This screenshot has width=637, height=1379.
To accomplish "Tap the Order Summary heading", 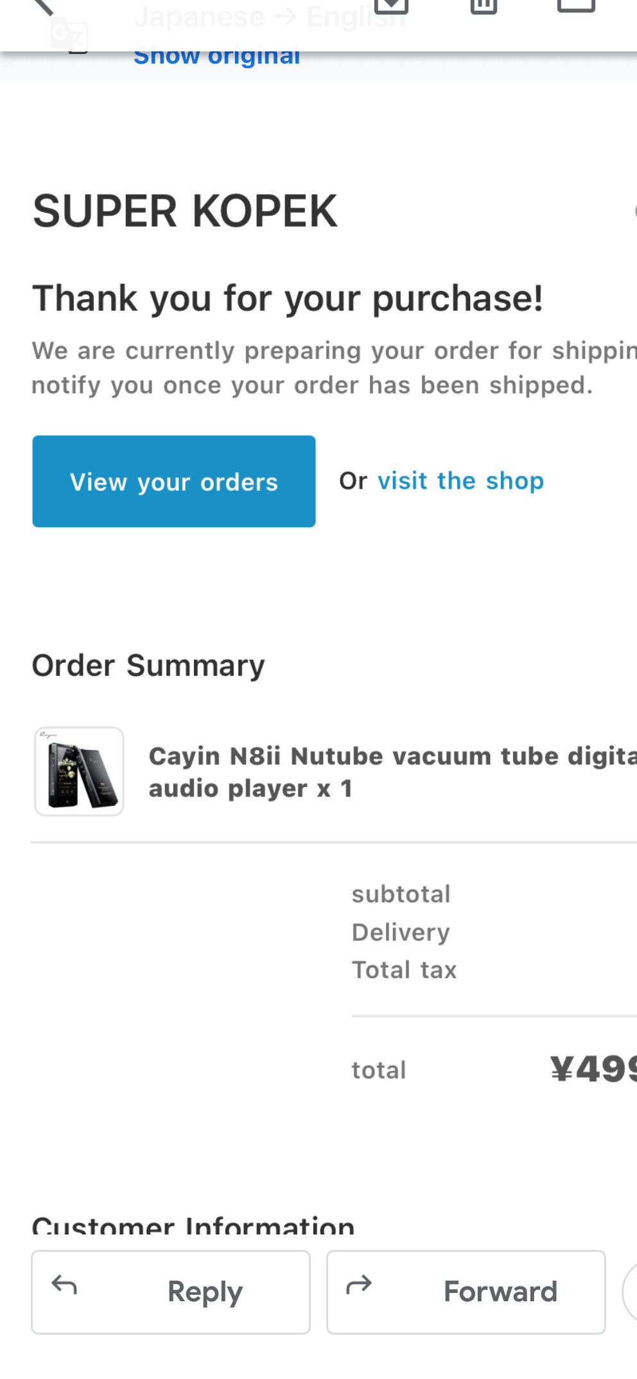I will point(148,666).
